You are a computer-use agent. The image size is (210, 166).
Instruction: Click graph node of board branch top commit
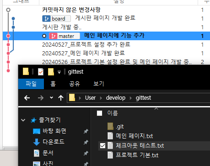(13, 19)
